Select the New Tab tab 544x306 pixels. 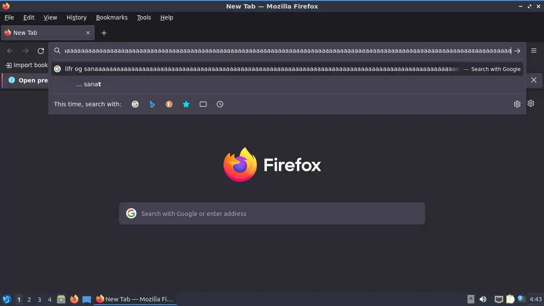[x=48, y=33]
